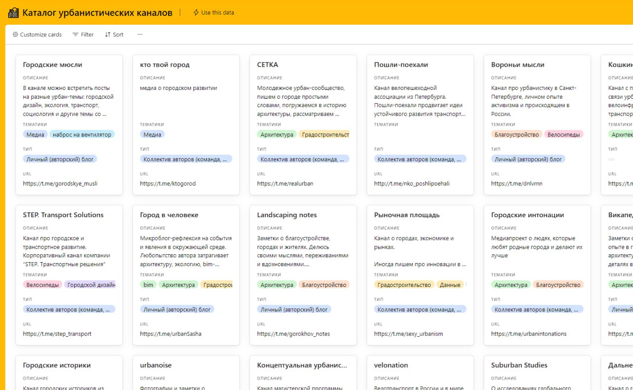Select the Рыночная площадь card title
The image size is (633, 390).
(407, 215)
